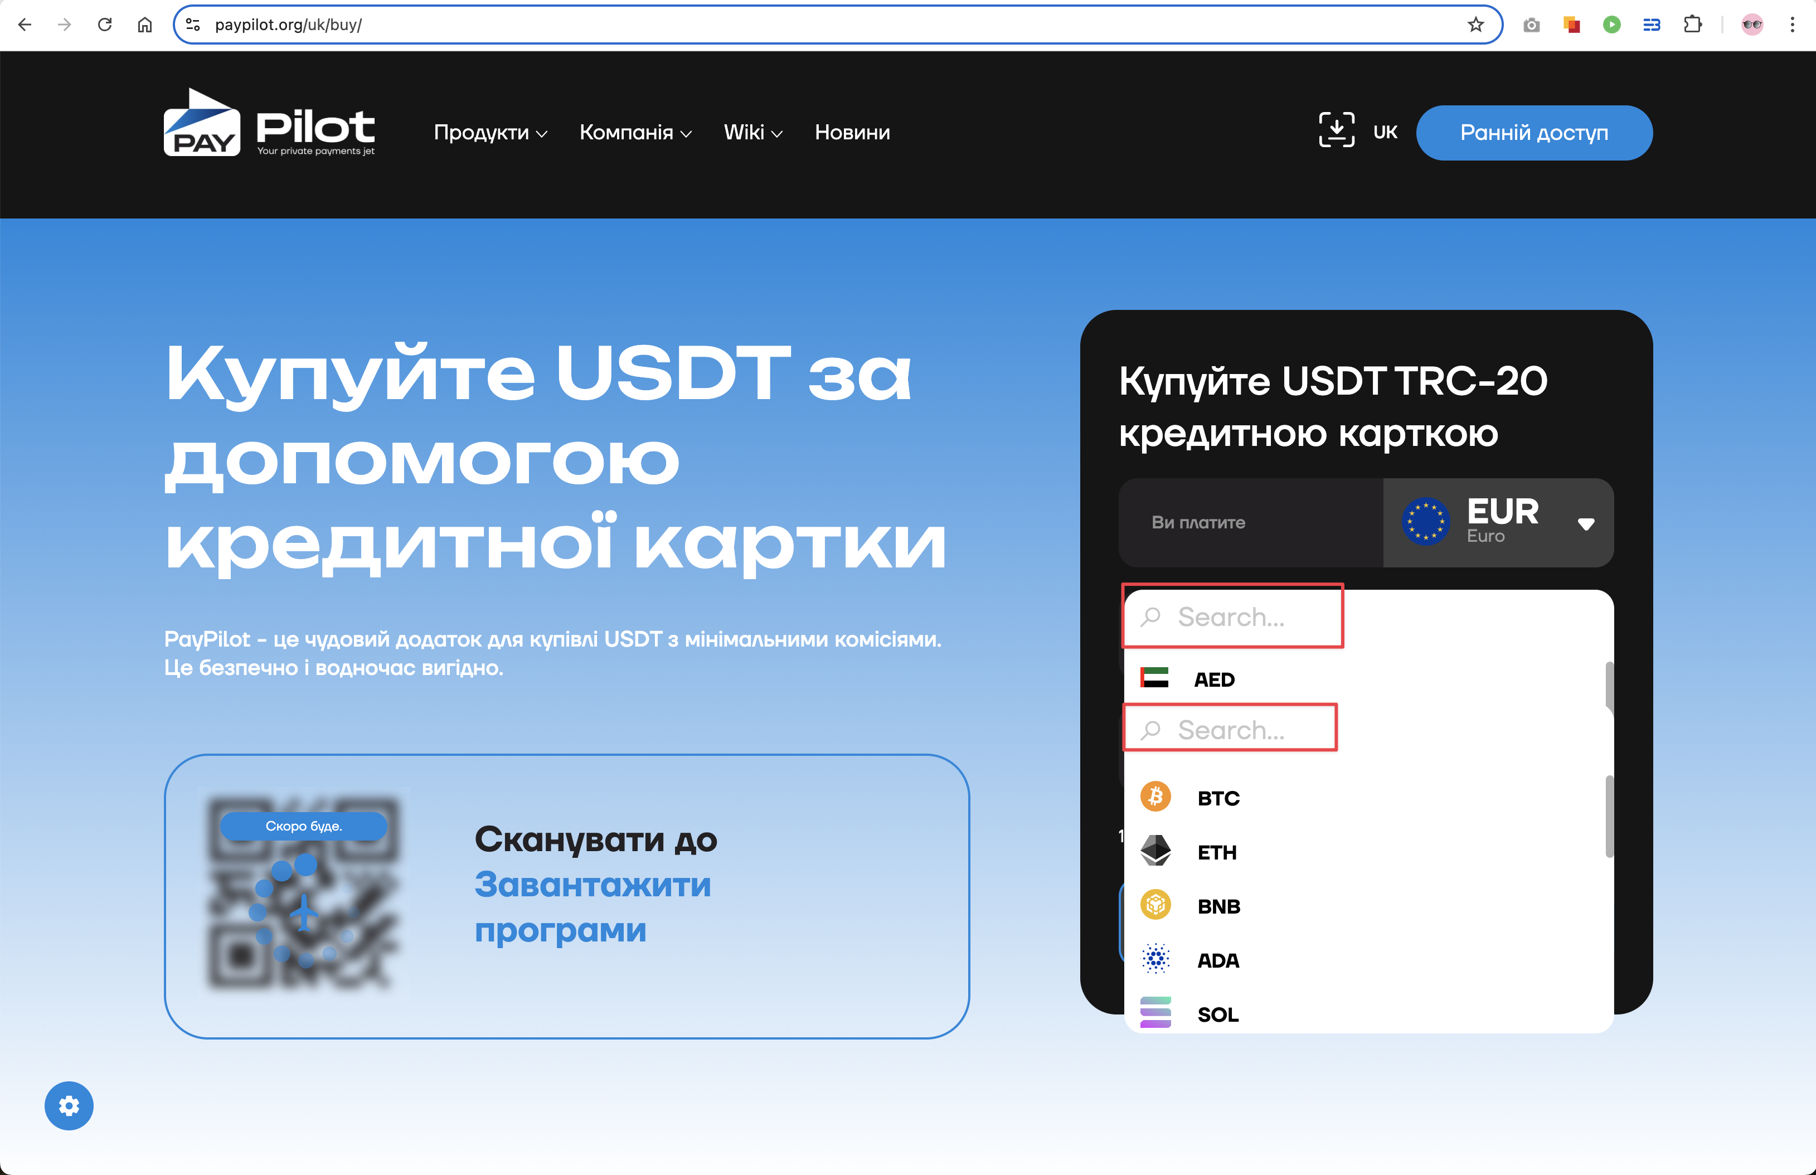Viewport: 1816px width, 1175px height.
Task: Click the crypto list scrollbar
Action: coord(1609,817)
